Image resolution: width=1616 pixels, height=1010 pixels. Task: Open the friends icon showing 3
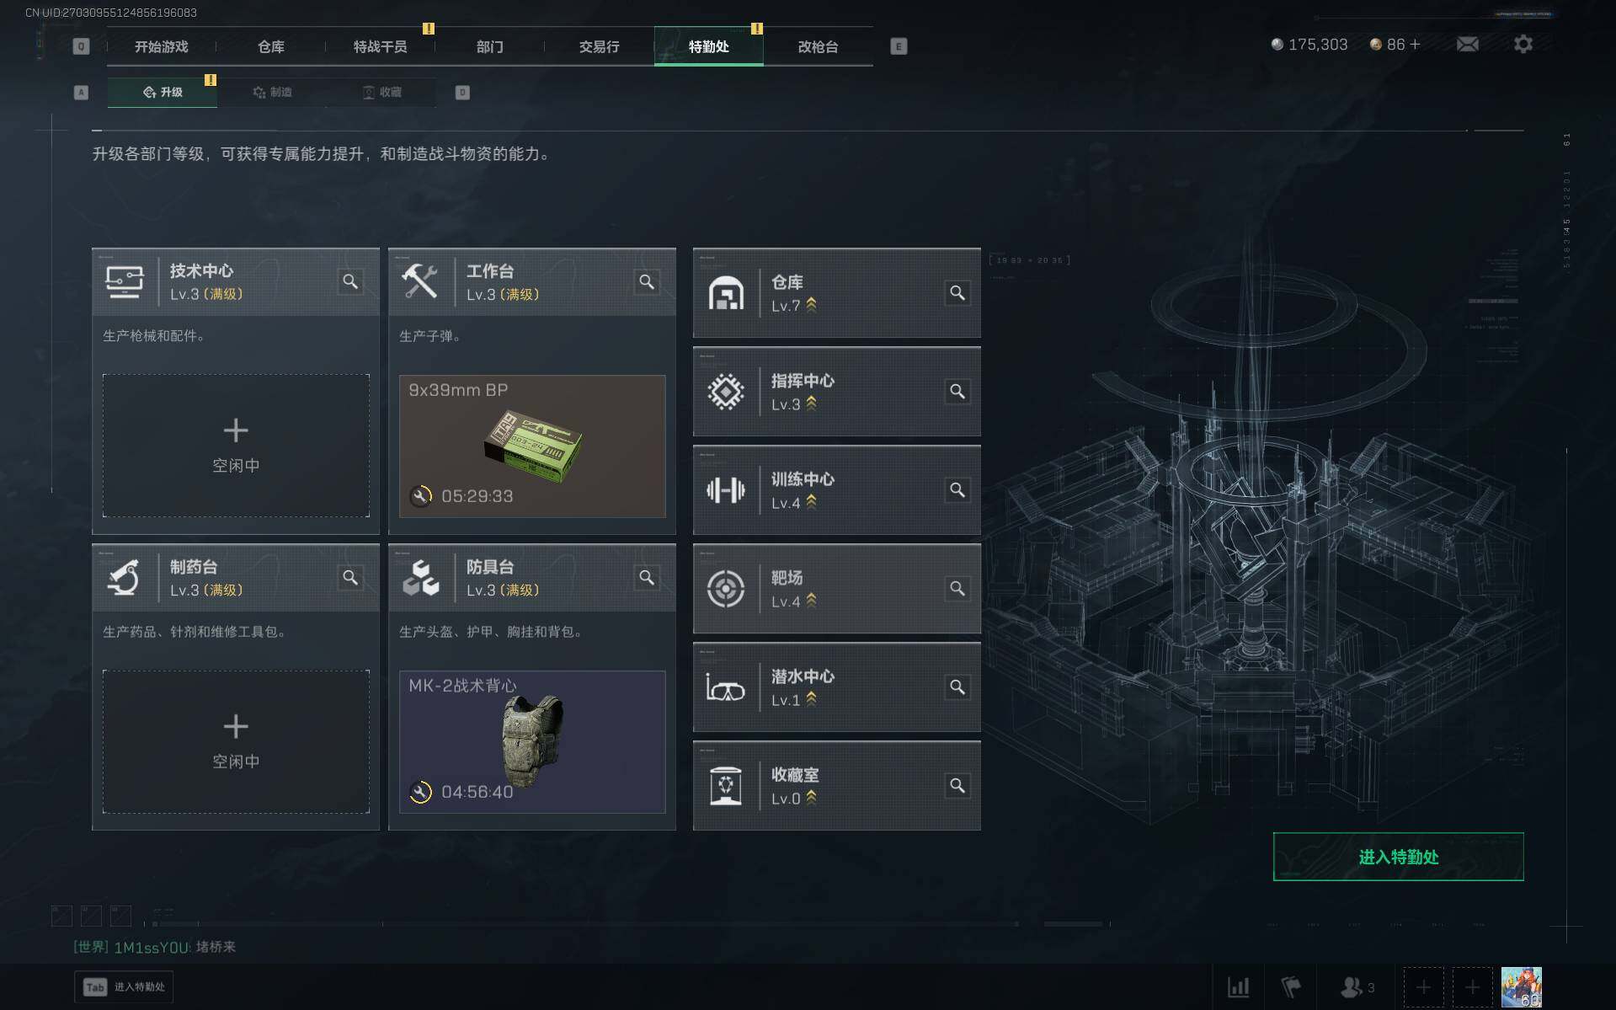(x=1357, y=986)
